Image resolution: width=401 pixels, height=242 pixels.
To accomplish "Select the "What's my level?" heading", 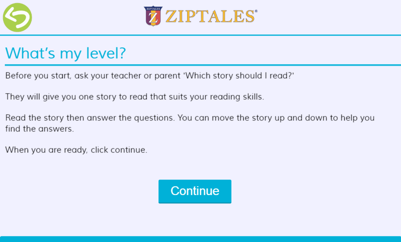I will point(65,53).
